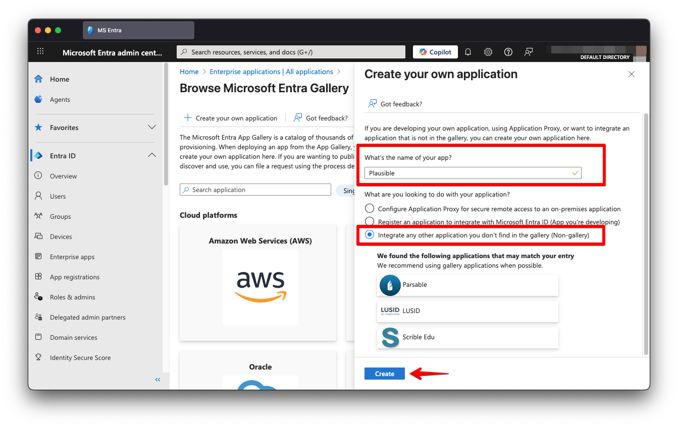Collapse the Entra ID section
678x427 pixels.
click(152, 155)
